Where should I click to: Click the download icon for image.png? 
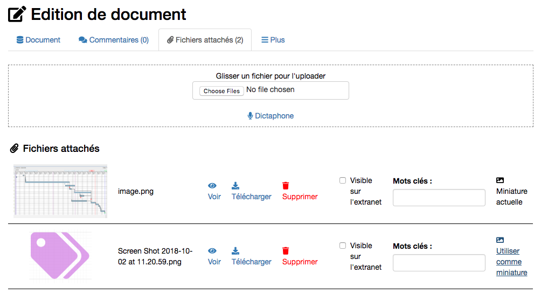(x=235, y=186)
